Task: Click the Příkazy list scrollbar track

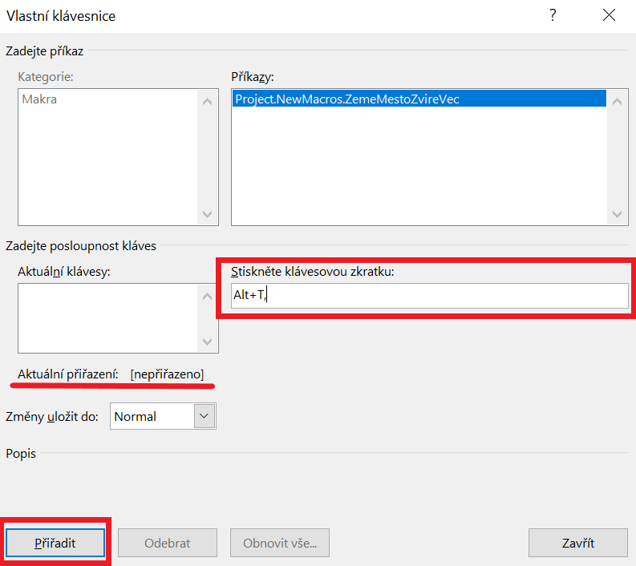Action: [617, 158]
